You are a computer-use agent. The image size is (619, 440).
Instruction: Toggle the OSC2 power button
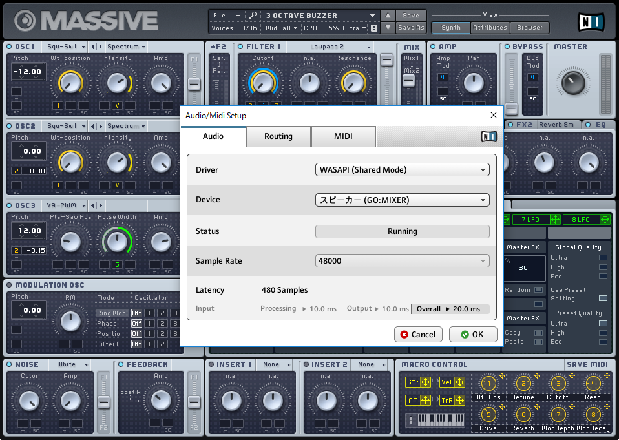click(x=9, y=126)
